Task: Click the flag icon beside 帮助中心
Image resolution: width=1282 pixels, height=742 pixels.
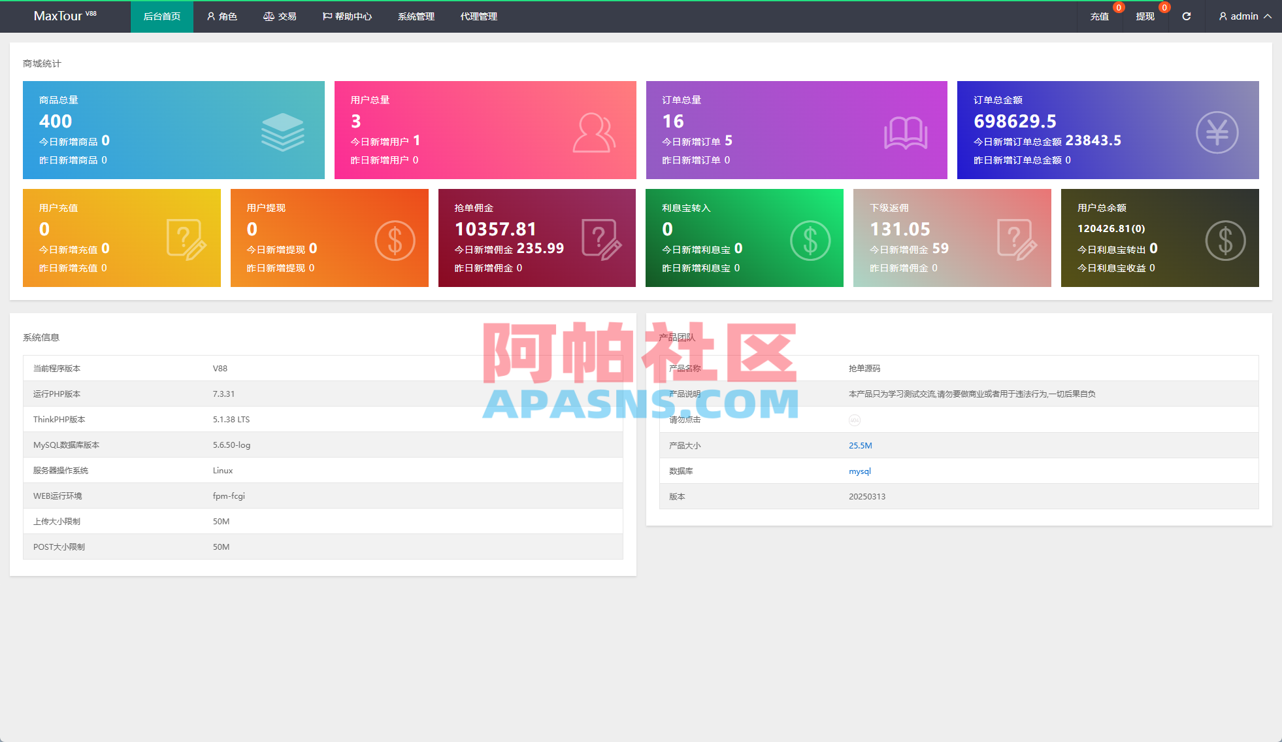Action: coord(327,16)
